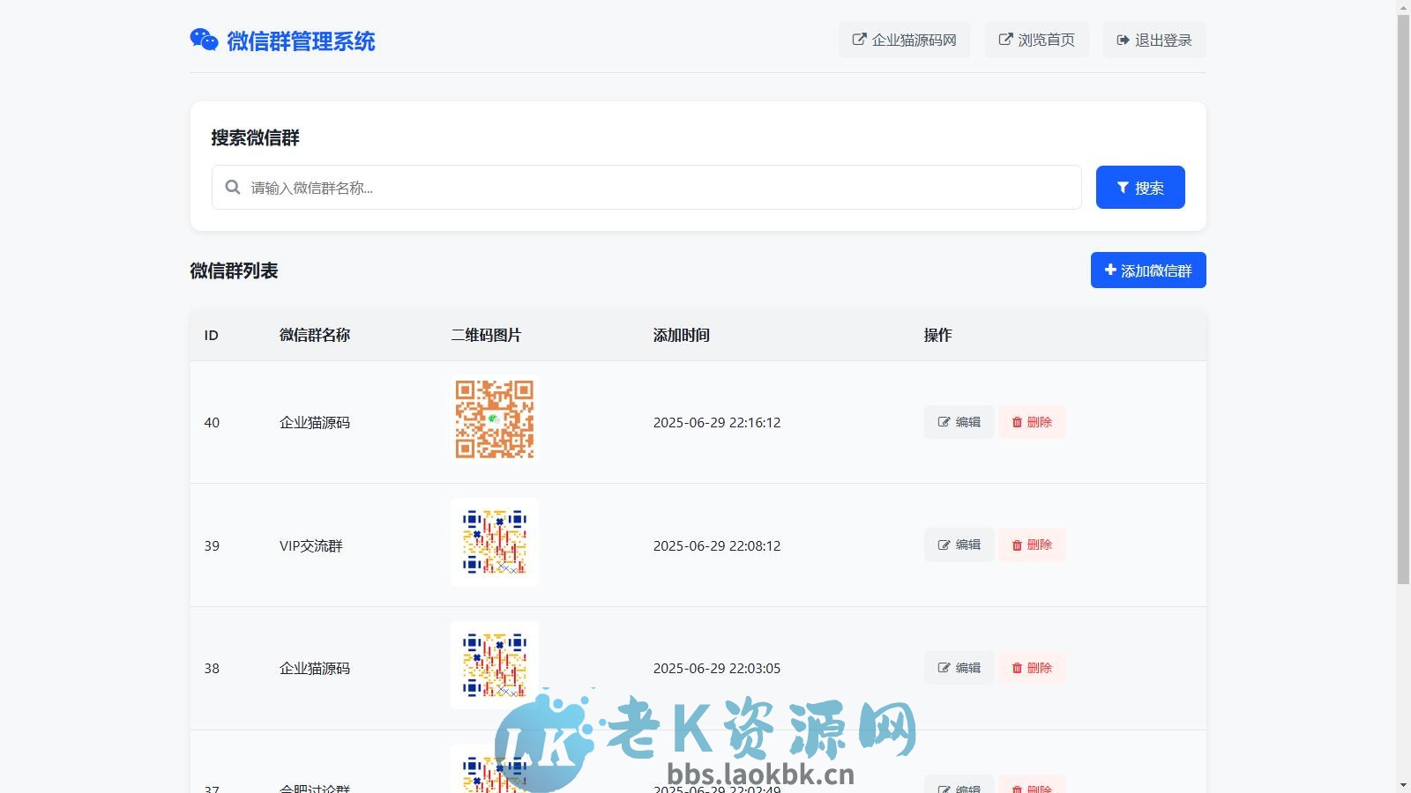The image size is (1411, 793).
Task: Click the edit pencil icon for row 38
Action: 943,668
